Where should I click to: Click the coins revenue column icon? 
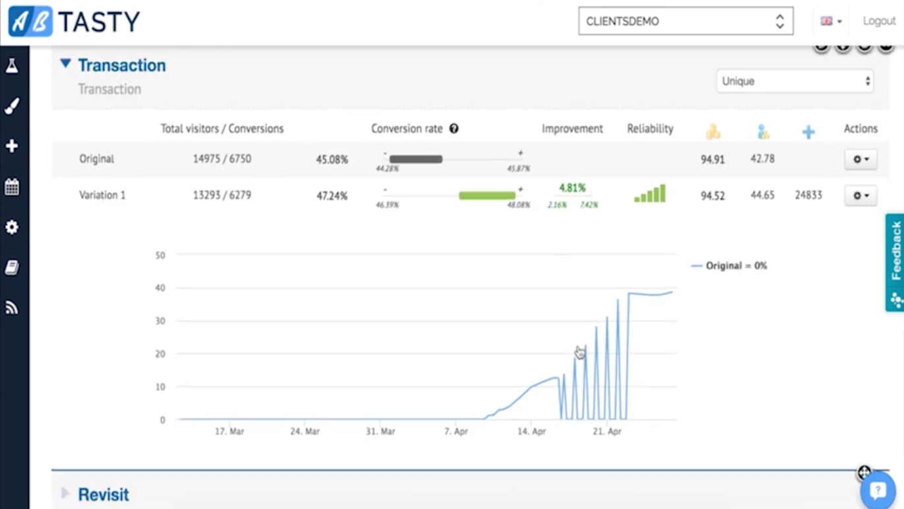click(x=713, y=132)
